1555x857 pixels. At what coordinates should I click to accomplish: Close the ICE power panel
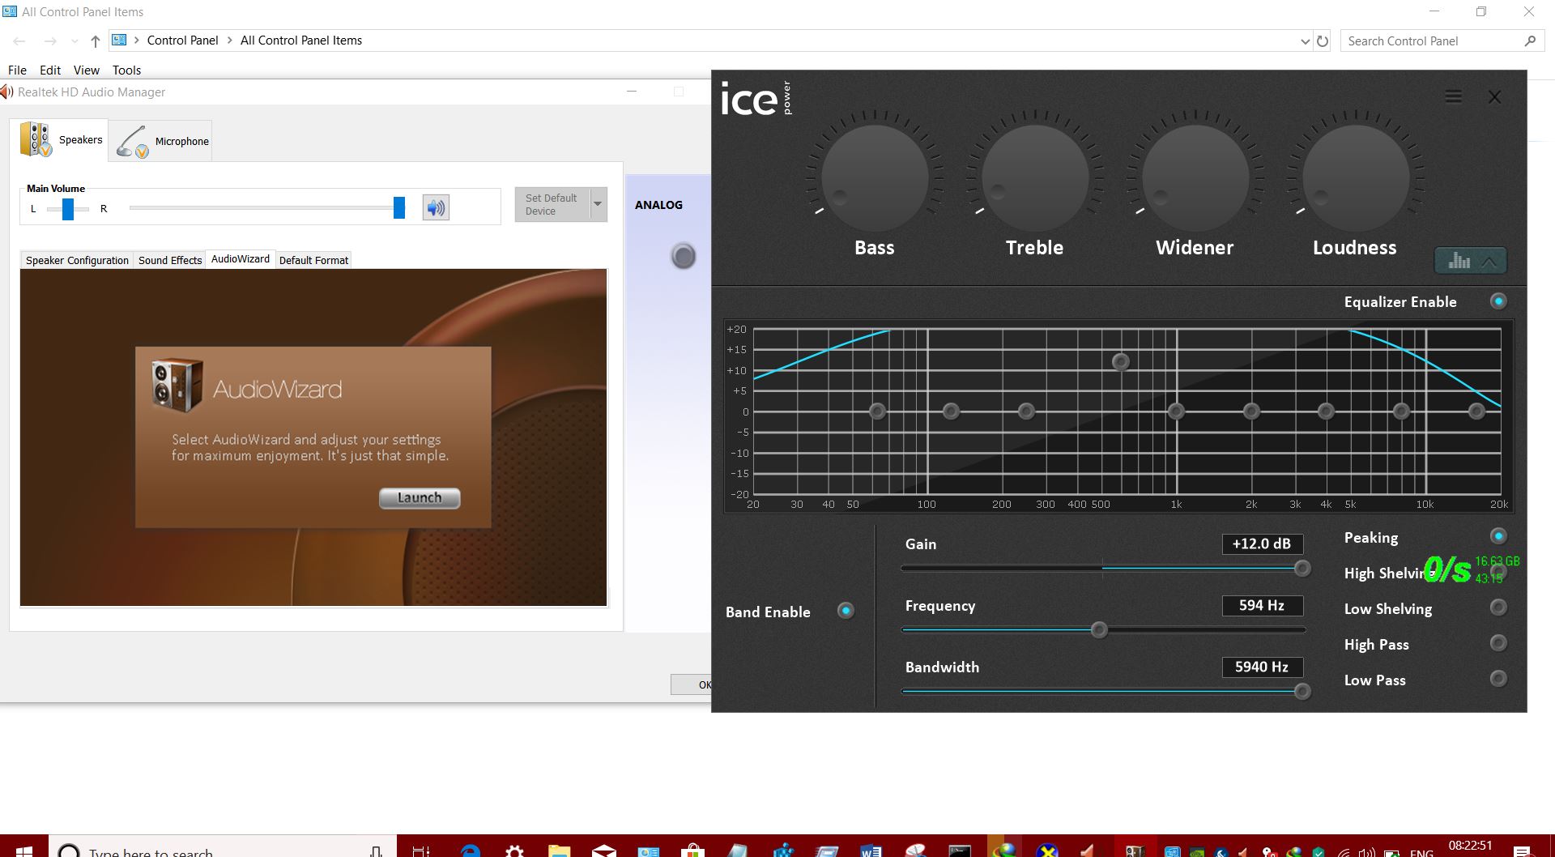[x=1495, y=97]
